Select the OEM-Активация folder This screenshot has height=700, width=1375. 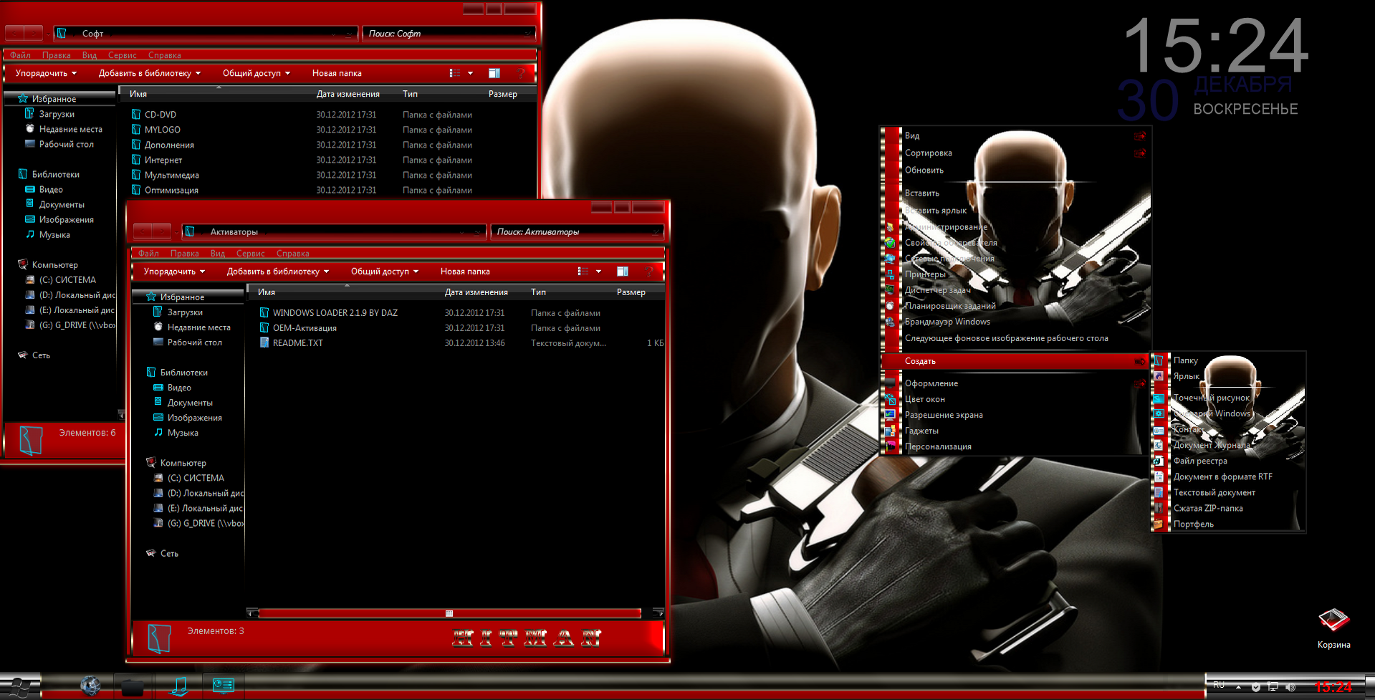(305, 328)
